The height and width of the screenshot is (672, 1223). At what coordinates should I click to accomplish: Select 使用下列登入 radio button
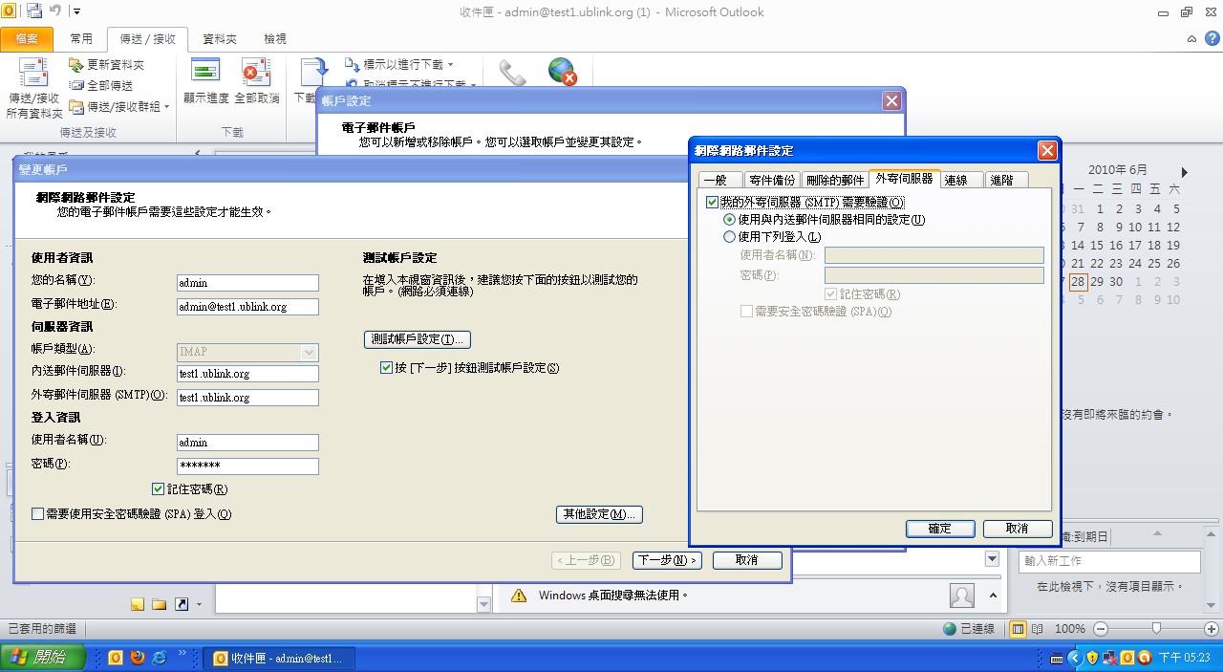(730, 237)
